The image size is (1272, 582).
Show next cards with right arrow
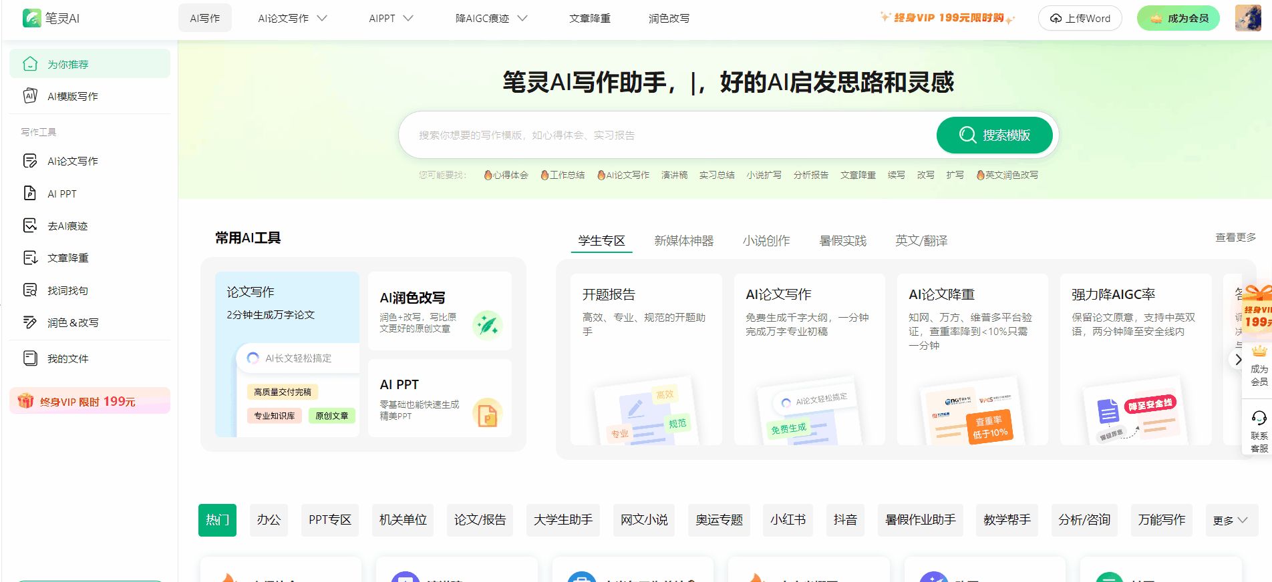tap(1238, 359)
